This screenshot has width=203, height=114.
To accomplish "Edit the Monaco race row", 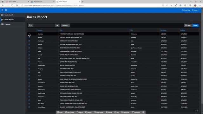I will click(x=29, y=86).
